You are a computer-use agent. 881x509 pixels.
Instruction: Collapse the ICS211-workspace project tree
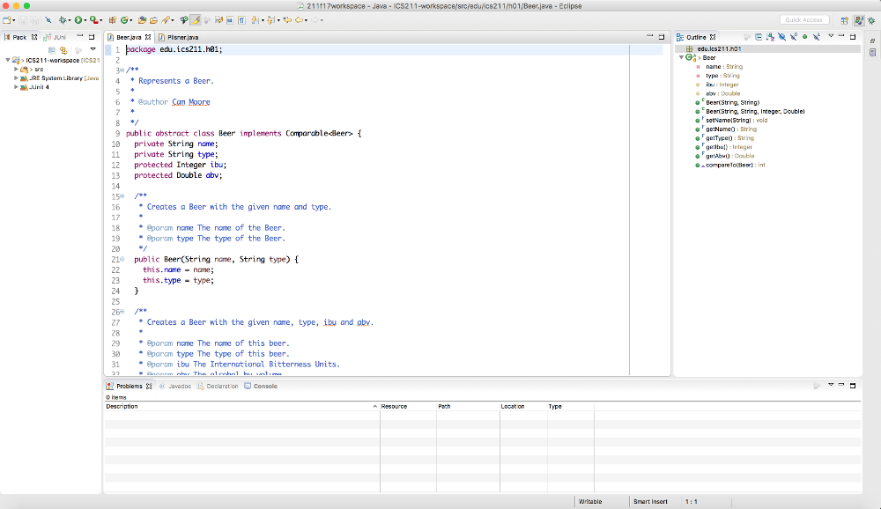[x=7, y=60]
